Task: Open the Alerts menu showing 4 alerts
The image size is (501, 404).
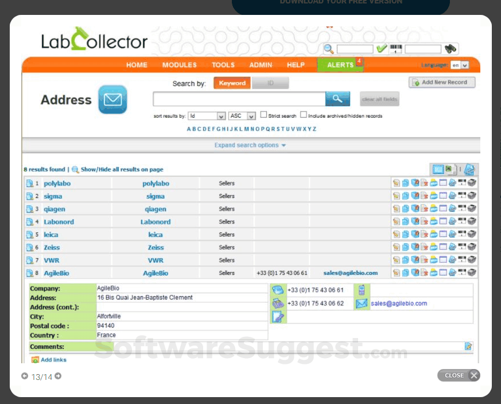Action: click(340, 65)
